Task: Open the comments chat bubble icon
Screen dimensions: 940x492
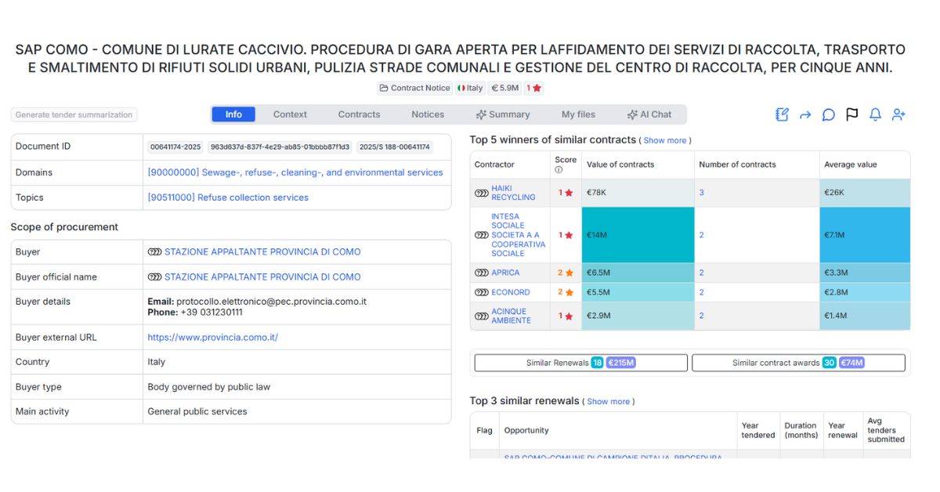Action: (x=828, y=114)
